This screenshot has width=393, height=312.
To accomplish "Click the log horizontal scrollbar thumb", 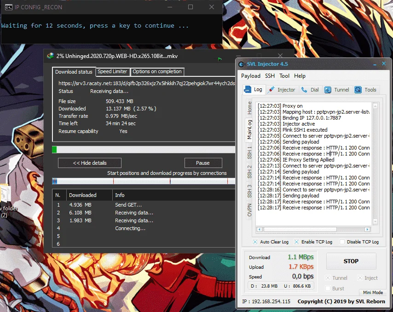I will click(x=300, y=229).
